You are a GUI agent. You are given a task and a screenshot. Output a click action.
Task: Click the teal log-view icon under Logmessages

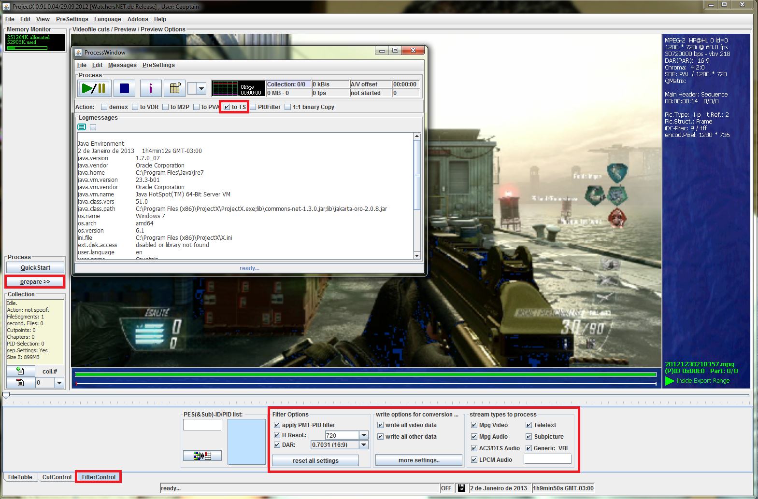tap(82, 127)
